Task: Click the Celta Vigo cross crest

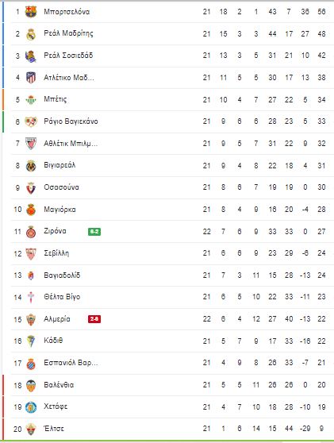Action: point(31,297)
